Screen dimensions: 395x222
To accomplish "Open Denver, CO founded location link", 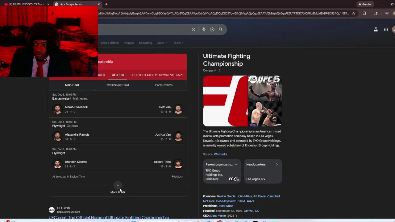I will click(x=252, y=211).
